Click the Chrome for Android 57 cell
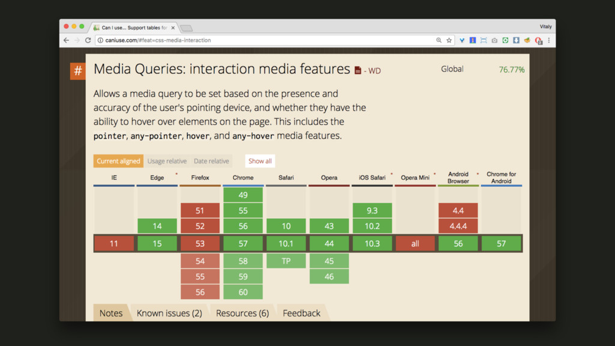The height and width of the screenshot is (346, 615). pos(501,244)
